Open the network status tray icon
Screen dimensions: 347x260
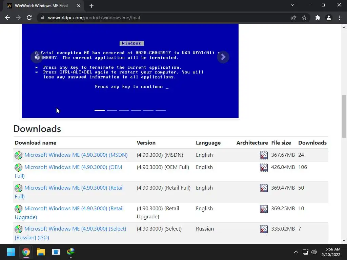coord(306,252)
